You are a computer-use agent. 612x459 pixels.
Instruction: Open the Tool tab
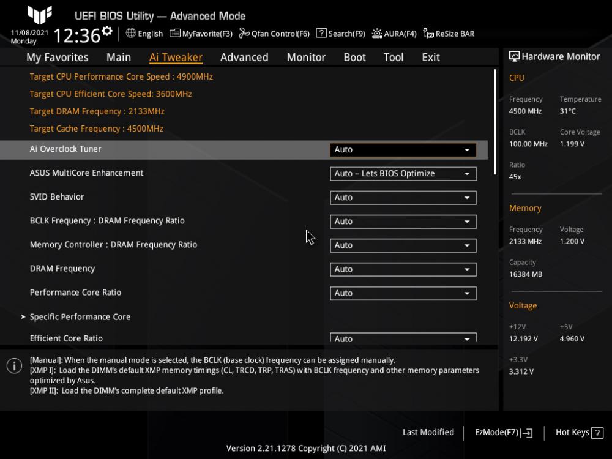click(394, 58)
